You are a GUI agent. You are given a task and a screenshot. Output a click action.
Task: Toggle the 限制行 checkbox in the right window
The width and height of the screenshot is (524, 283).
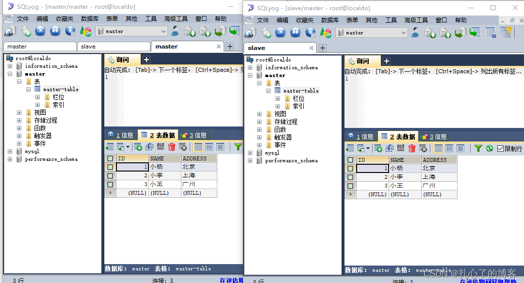coord(501,149)
